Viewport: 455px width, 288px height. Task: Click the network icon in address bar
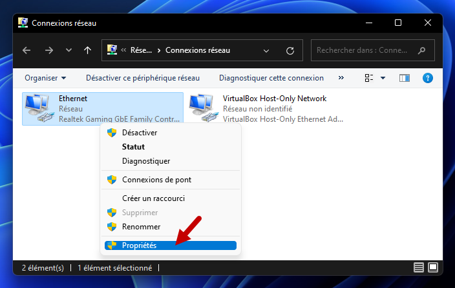pyautogui.click(x=112, y=50)
